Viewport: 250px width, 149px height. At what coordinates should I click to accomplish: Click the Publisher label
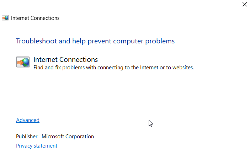(x=27, y=137)
